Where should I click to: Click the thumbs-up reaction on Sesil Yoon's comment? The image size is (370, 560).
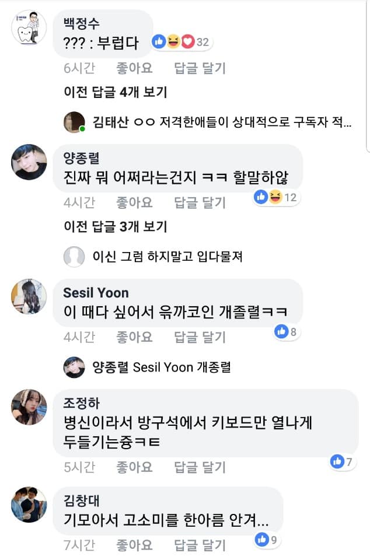coord(282,332)
